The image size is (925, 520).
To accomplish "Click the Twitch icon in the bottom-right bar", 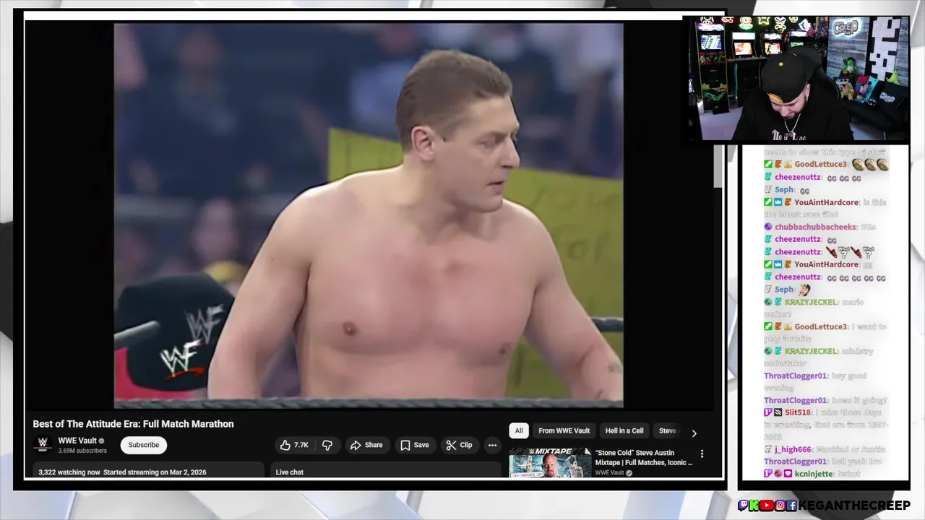I will tap(743, 506).
